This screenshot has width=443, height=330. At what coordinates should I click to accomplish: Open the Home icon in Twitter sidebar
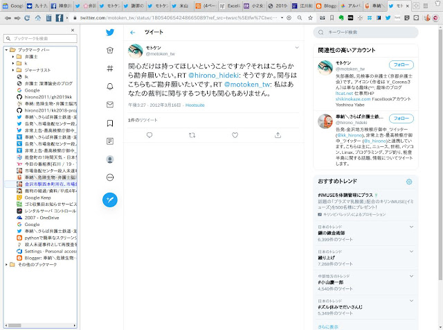pos(110,50)
